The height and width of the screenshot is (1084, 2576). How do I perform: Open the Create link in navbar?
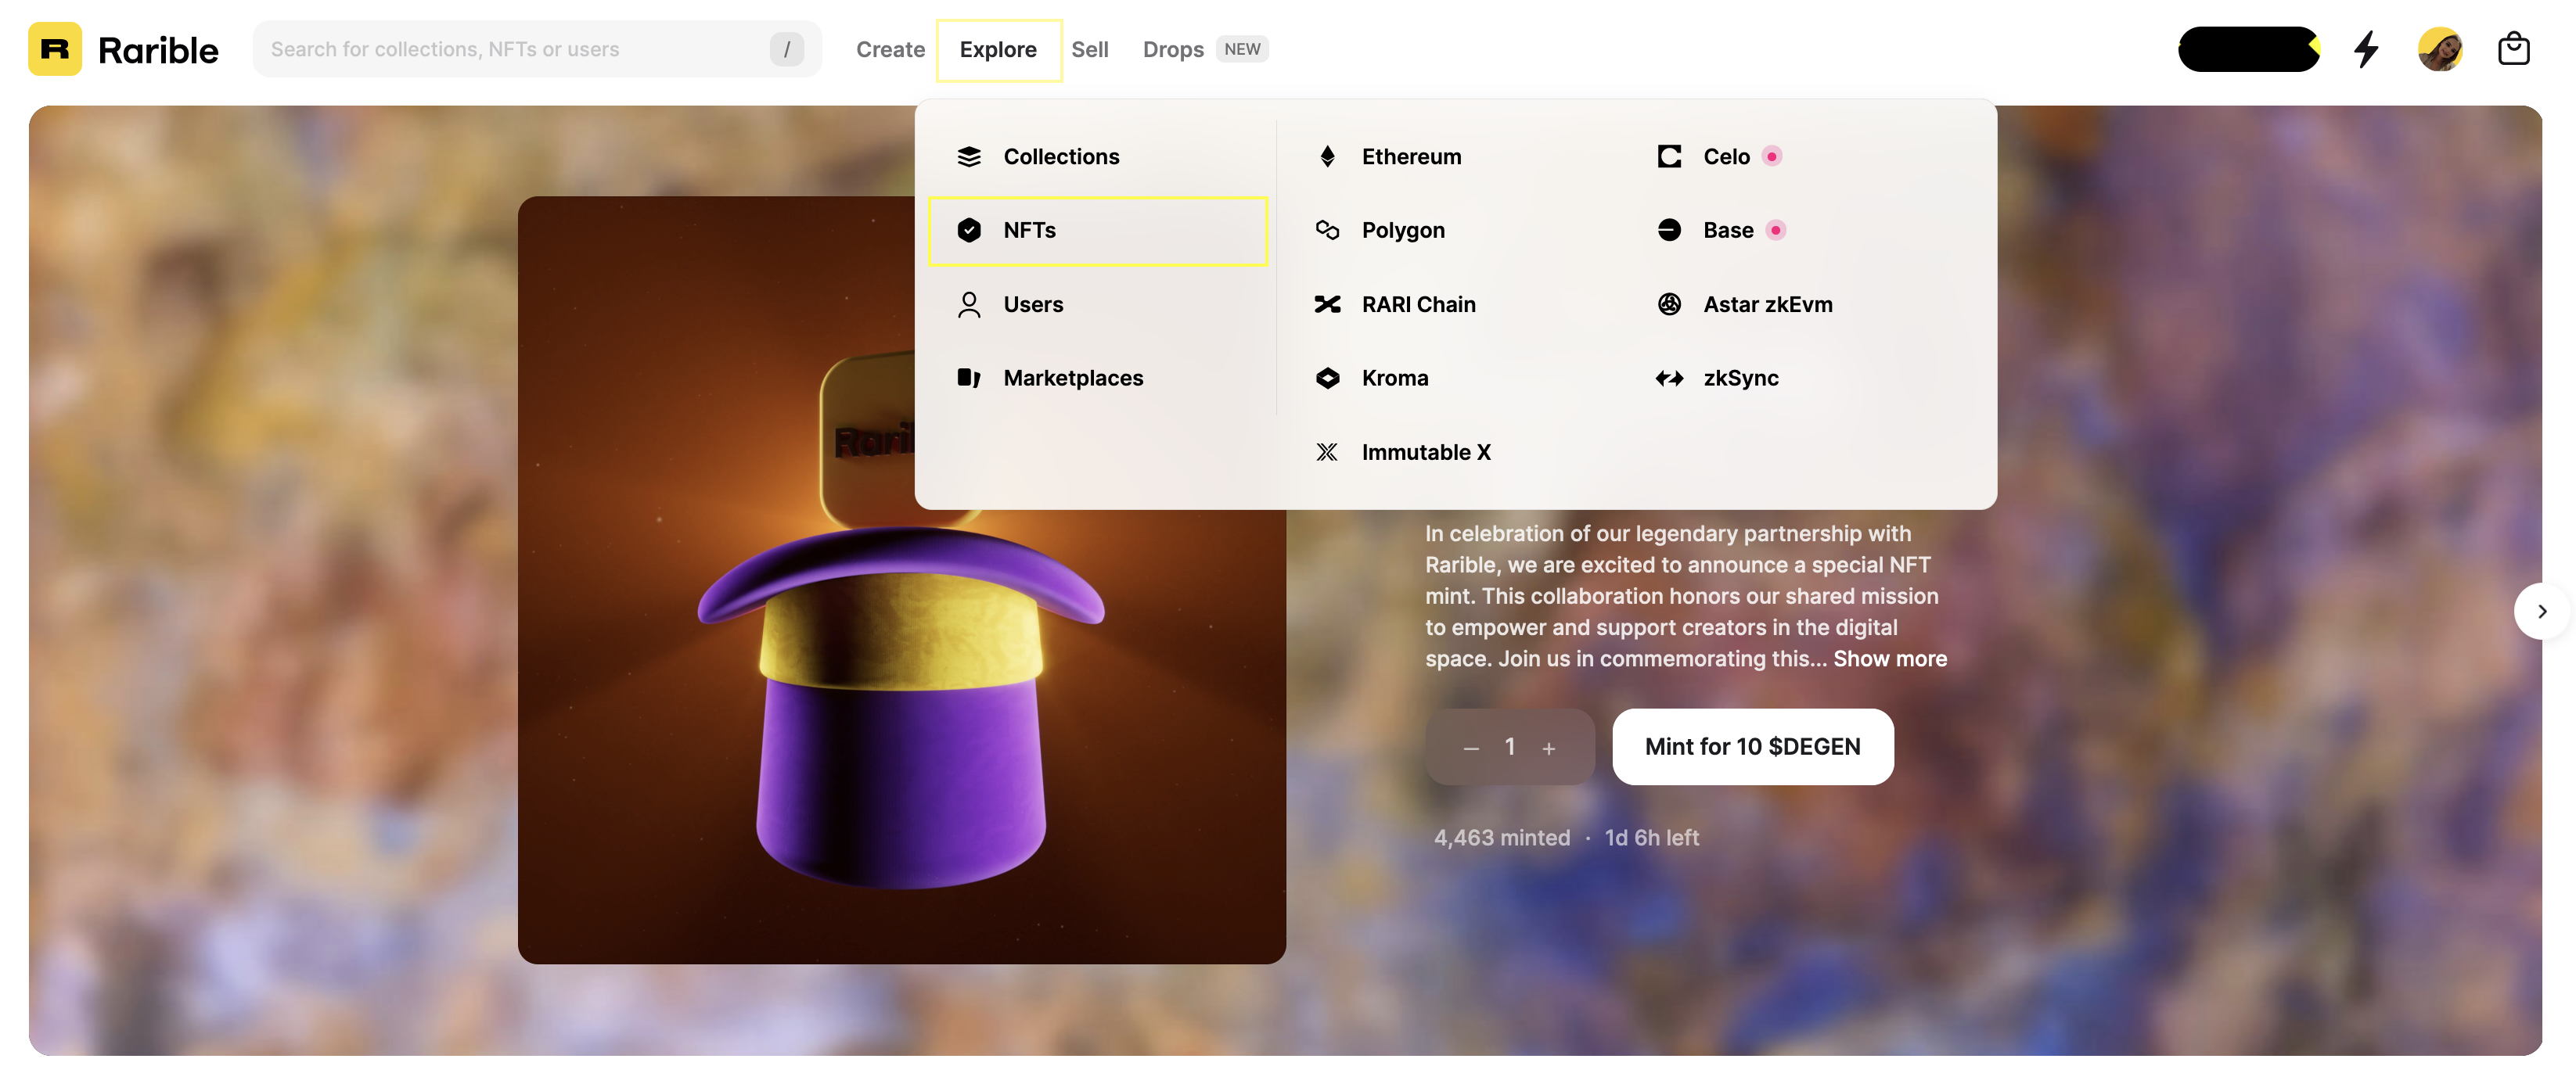point(890,49)
